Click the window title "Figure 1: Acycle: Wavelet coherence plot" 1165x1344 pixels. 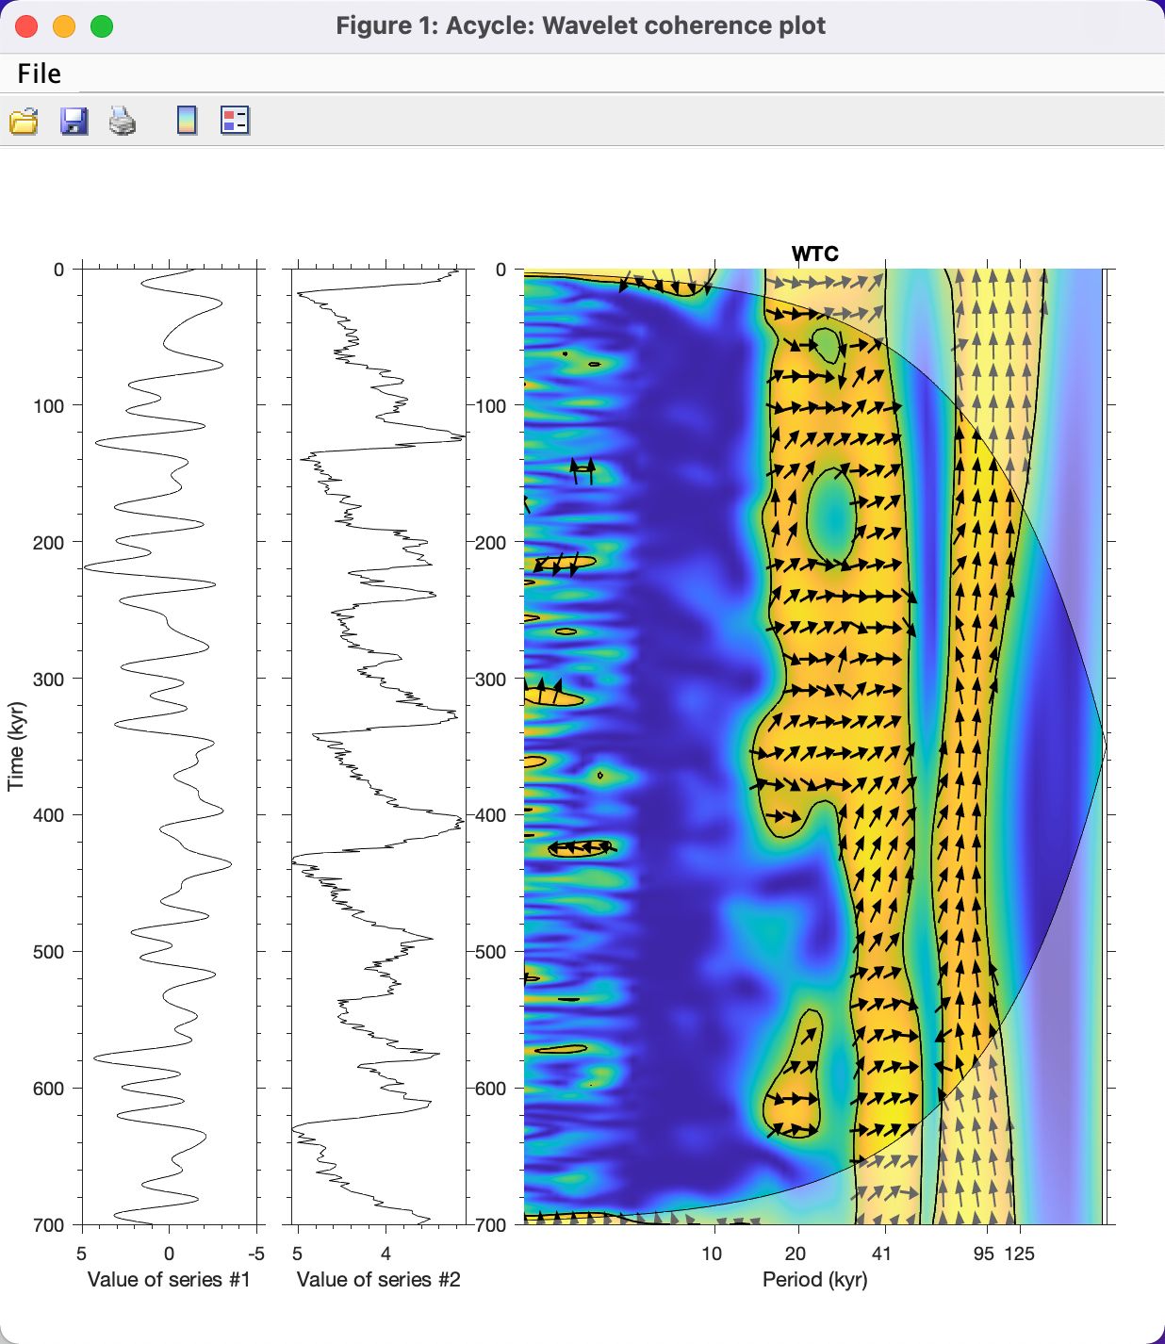pyautogui.click(x=581, y=25)
